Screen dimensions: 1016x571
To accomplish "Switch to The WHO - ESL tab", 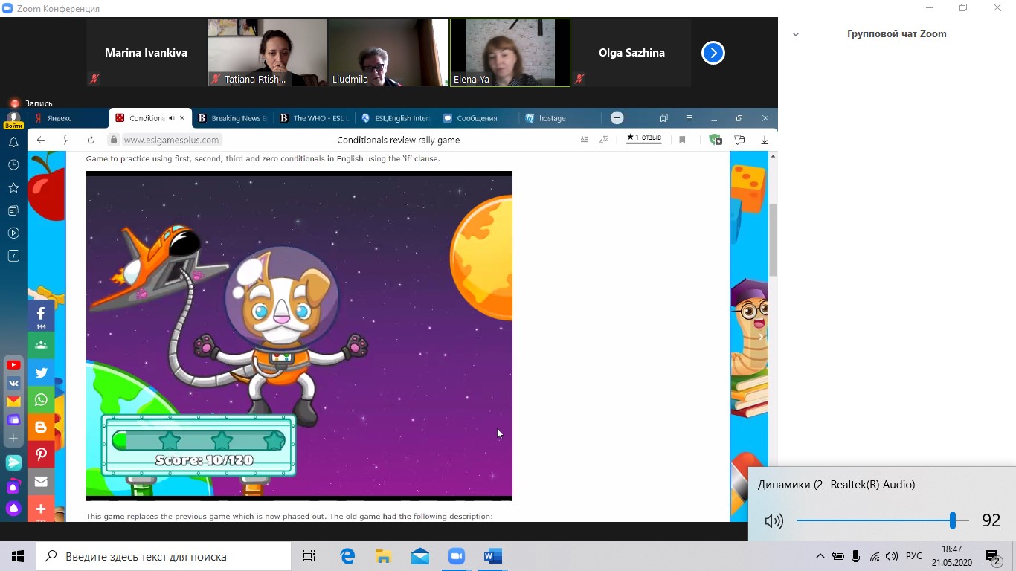I will 314,118.
